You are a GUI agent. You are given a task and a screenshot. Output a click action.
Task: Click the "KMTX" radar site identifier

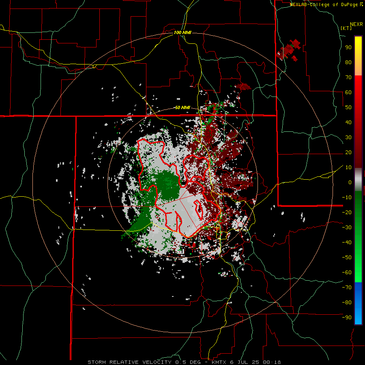coord(219,362)
